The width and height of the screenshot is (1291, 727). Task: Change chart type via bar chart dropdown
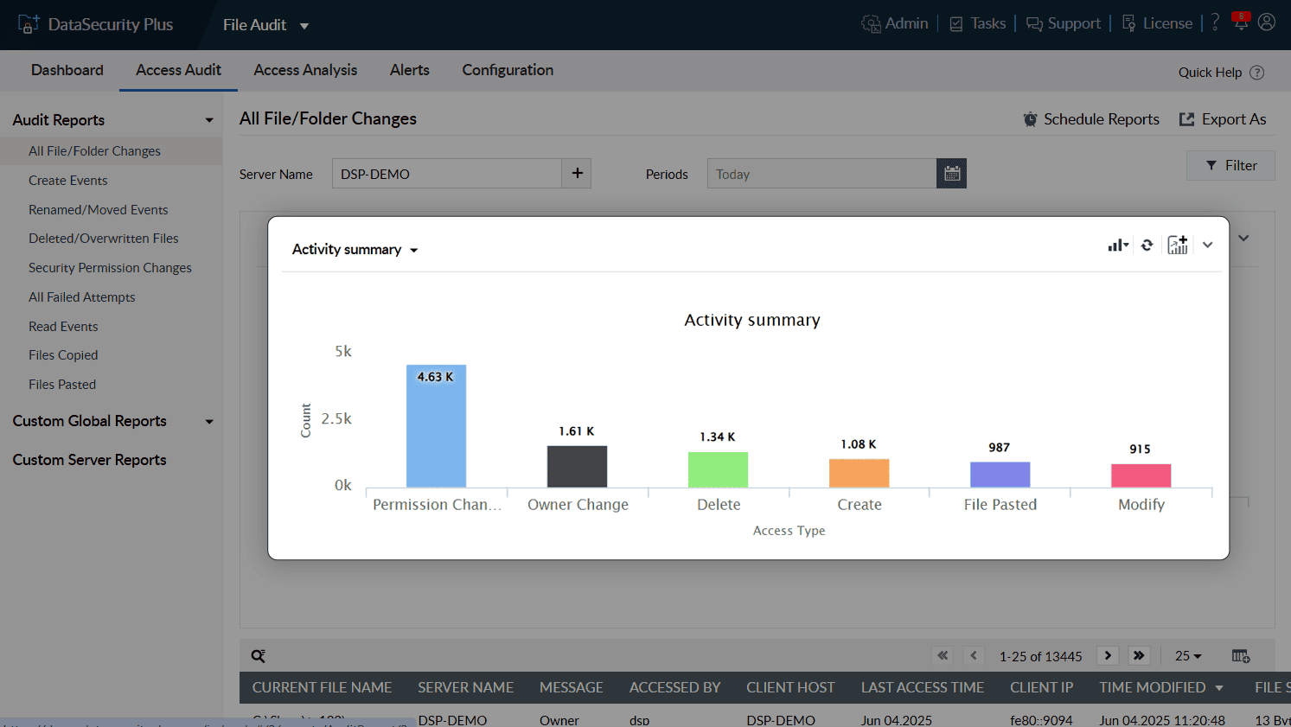(1118, 246)
